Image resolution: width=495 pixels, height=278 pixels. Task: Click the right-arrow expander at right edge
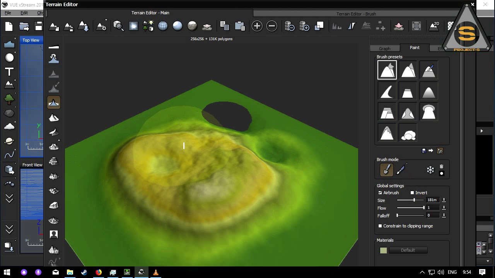(481, 131)
